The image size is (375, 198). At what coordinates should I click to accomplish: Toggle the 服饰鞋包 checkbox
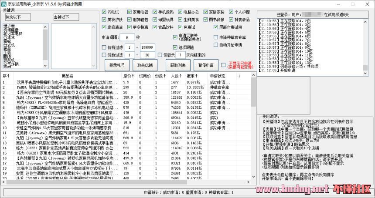click(x=130, y=20)
